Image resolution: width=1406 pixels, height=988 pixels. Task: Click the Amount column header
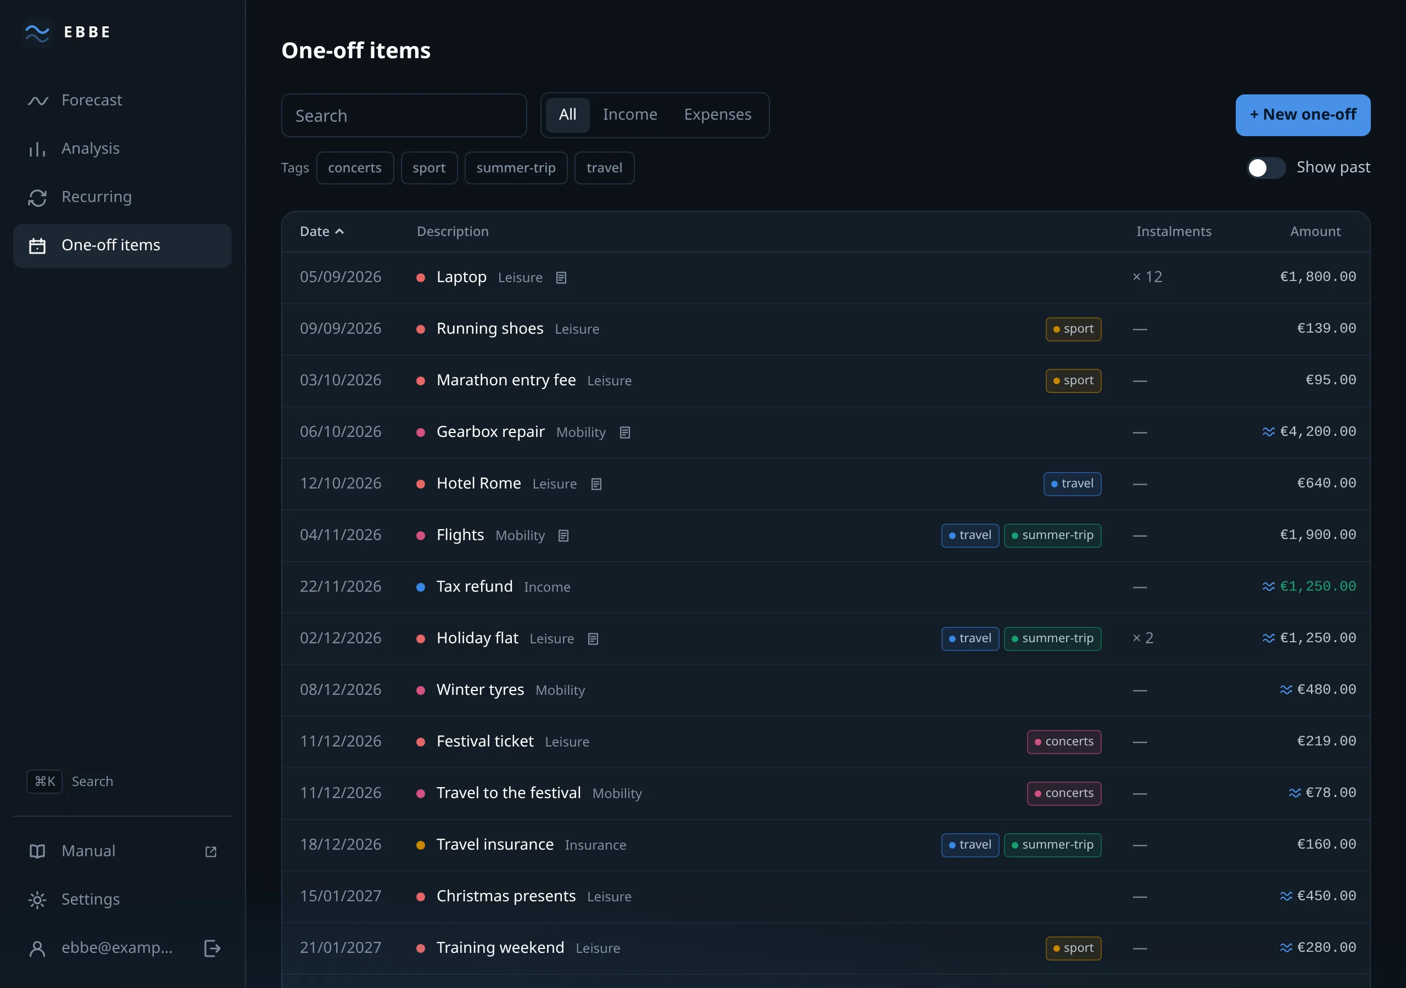tap(1315, 232)
